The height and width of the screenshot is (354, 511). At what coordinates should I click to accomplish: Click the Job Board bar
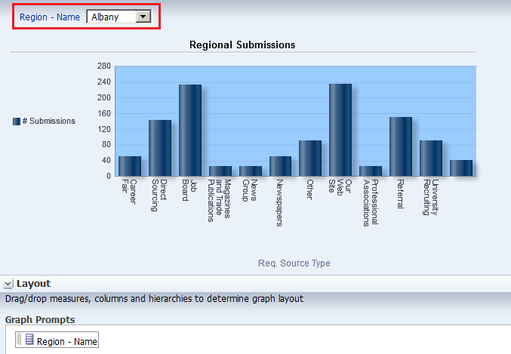[x=190, y=131]
